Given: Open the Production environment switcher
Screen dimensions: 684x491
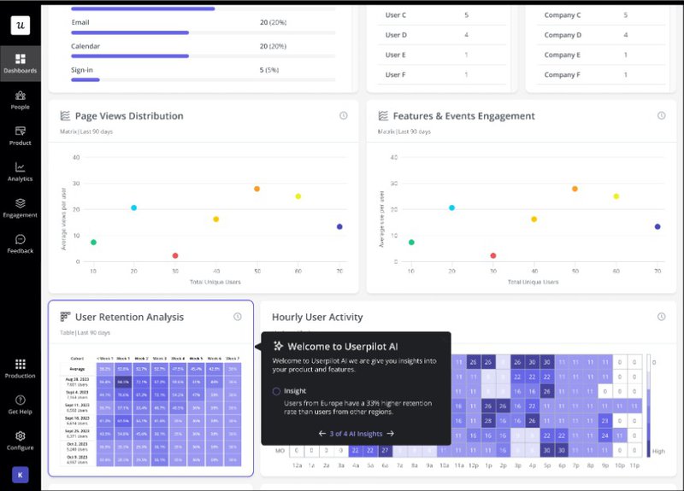Looking at the screenshot, I should pyautogui.click(x=20, y=368).
